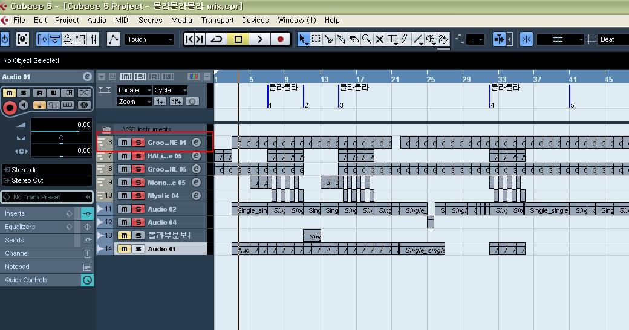Enable the inspector Record Enable button
Viewport: 629px width, 330px height.
[10, 107]
